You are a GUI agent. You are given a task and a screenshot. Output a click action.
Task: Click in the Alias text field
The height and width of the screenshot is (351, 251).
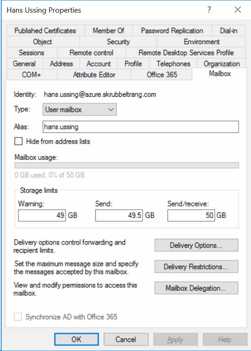141,127
